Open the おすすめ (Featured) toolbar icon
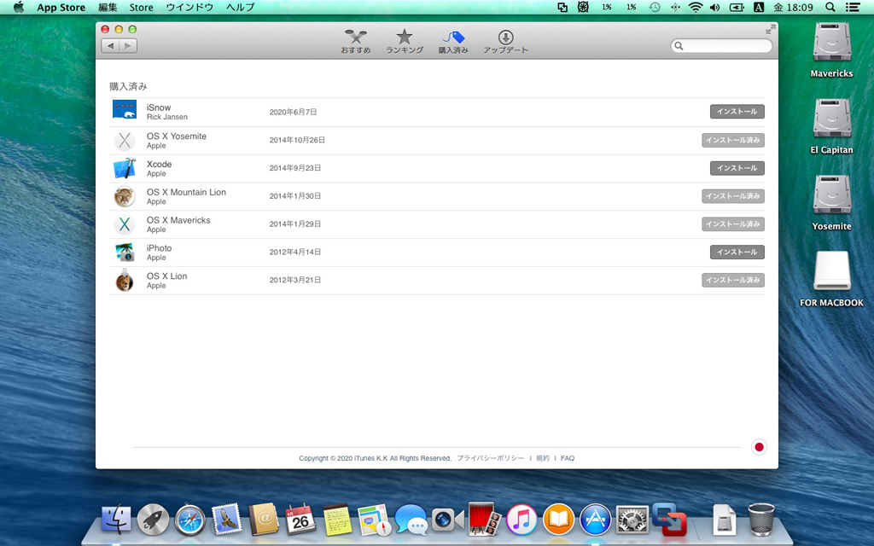Viewport: 874px width, 546px height. coord(356,41)
